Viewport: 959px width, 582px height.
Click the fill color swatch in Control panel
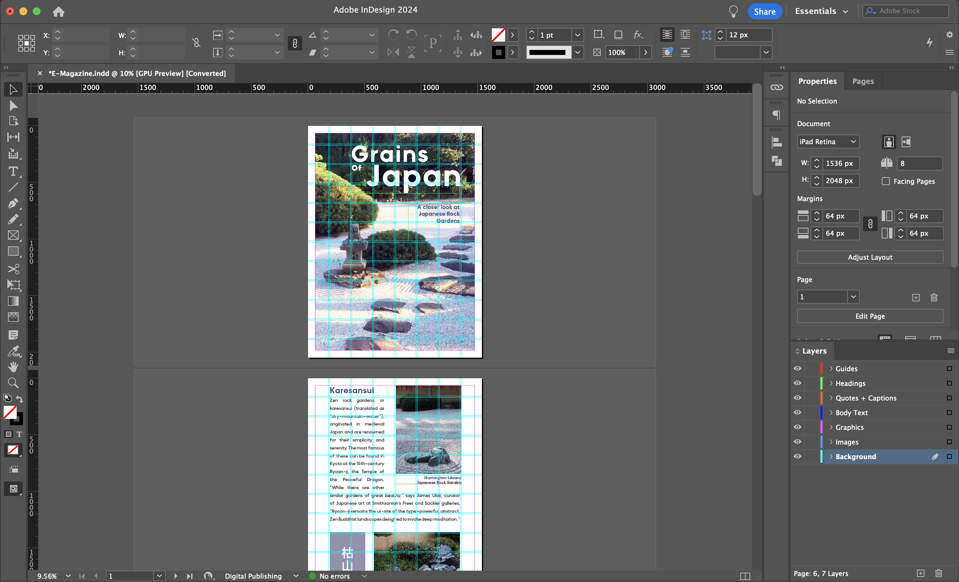pyautogui.click(x=498, y=35)
